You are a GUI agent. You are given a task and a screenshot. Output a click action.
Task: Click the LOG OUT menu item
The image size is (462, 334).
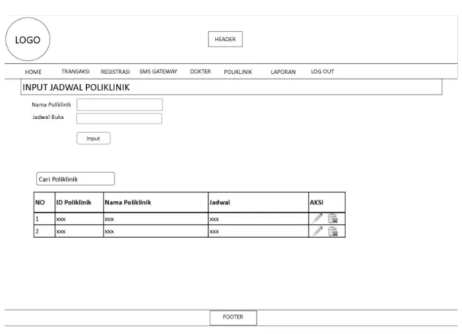(322, 72)
